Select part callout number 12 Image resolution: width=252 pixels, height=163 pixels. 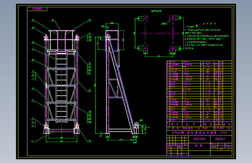point(33,42)
